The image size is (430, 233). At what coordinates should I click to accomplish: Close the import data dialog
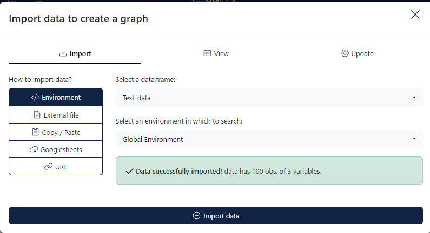pyautogui.click(x=415, y=15)
